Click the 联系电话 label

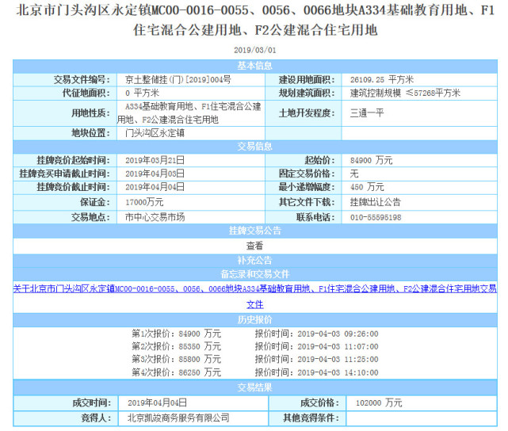pos(316,217)
